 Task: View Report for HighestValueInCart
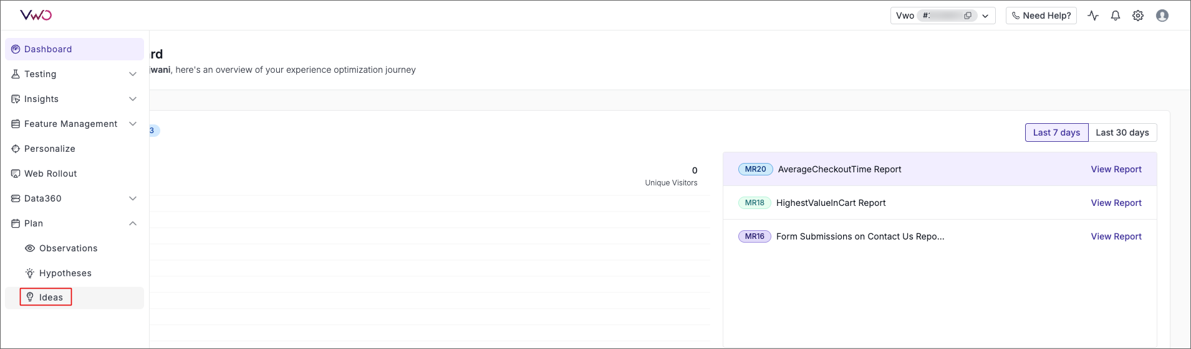point(1116,203)
